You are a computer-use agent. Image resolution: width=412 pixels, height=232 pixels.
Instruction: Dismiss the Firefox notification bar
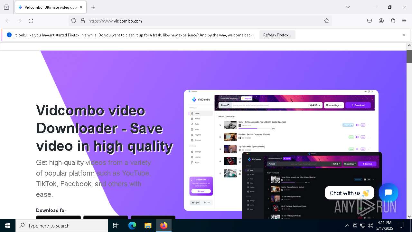[x=404, y=35]
